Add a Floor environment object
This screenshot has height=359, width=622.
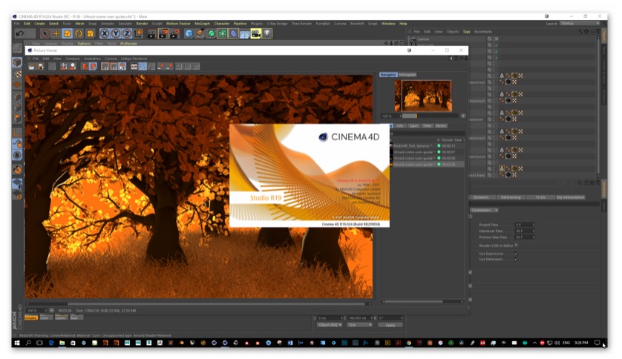(244, 33)
